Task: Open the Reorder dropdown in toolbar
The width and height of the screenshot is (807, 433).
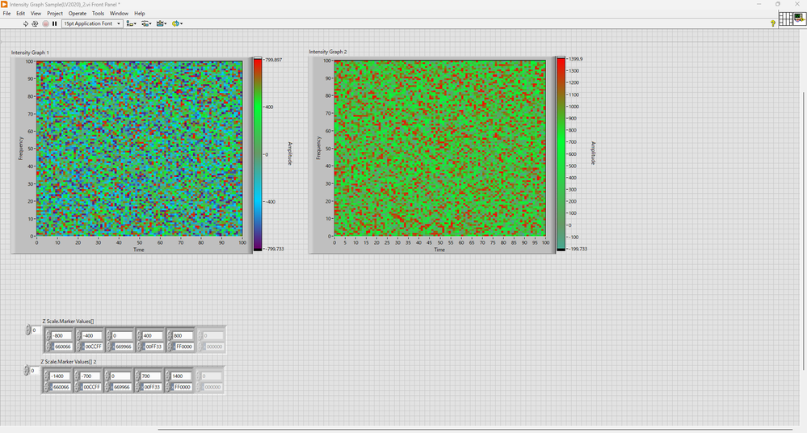Action: (x=178, y=23)
